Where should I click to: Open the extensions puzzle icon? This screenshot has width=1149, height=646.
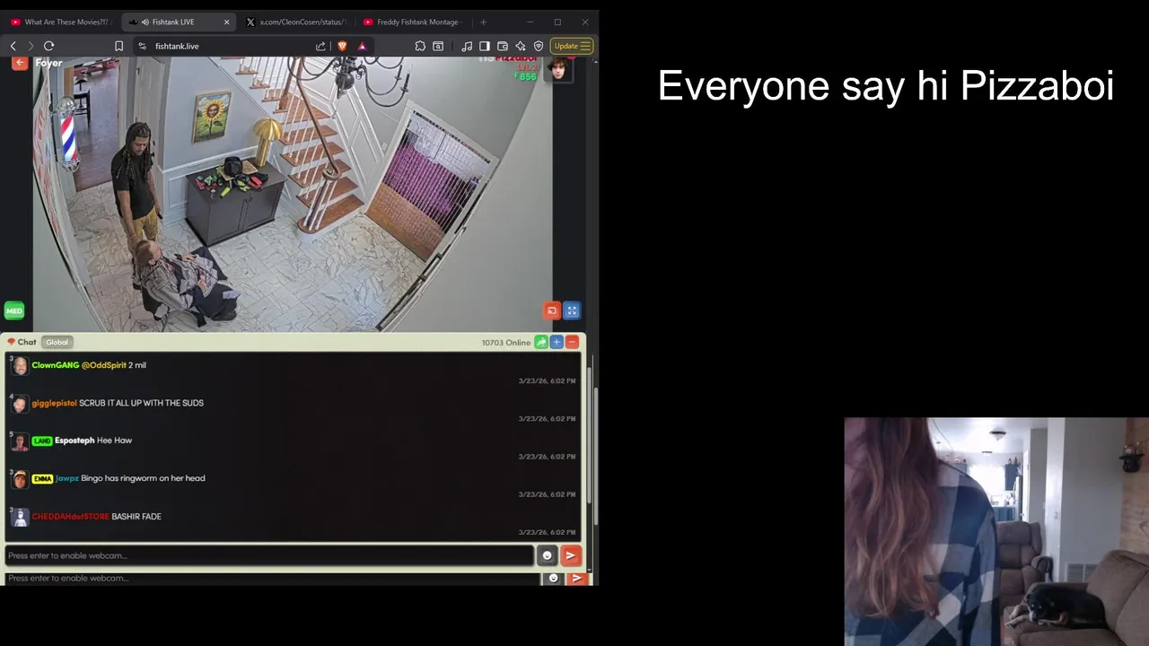[420, 46]
